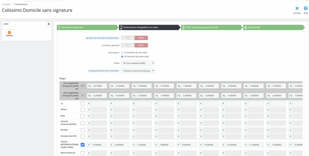This screenshot has height=156, width=309.
Task: Open Comportement hors tranches dropdown
Action: tap(138, 71)
